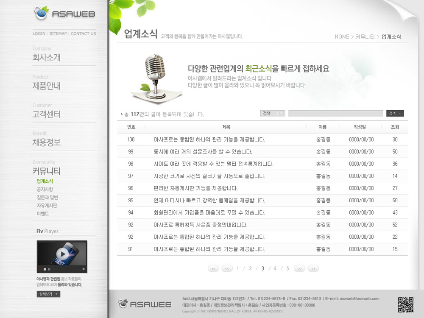Stop the Flv Player video
The image size is (424, 318).
tap(45, 269)
